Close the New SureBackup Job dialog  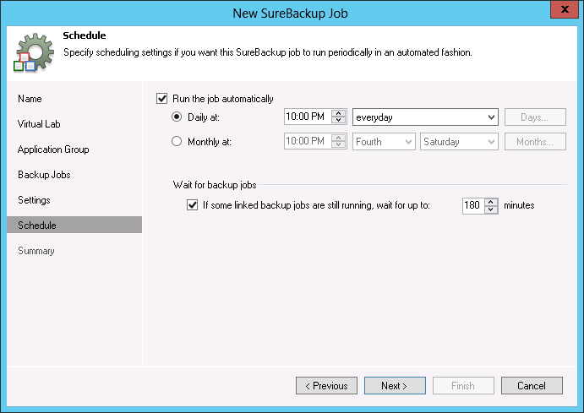pos(562,10)
